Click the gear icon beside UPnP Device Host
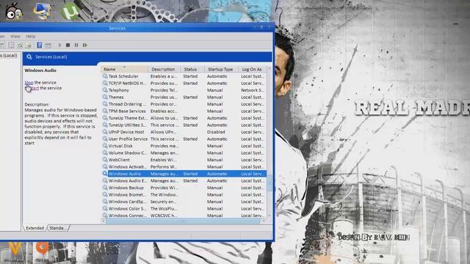The height and width of the screenshot is (264, 470). (105, 132)
